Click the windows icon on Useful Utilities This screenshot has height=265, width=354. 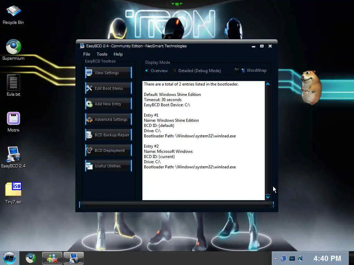[89, 166]
